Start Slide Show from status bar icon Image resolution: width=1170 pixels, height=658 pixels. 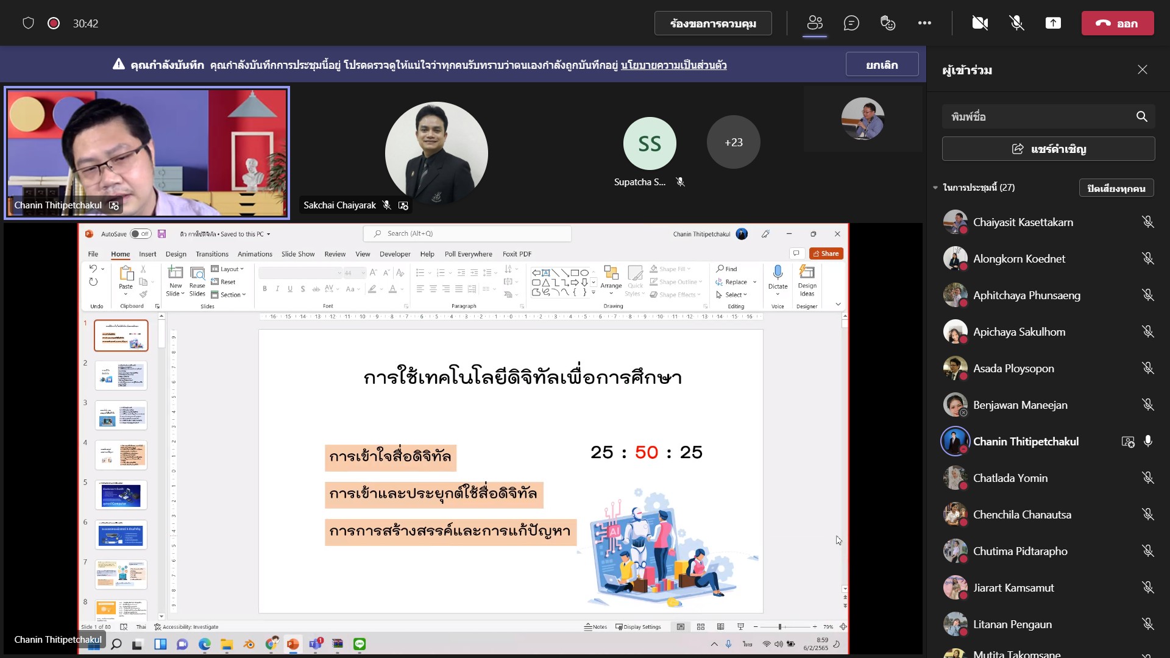(x=741, y=627)
